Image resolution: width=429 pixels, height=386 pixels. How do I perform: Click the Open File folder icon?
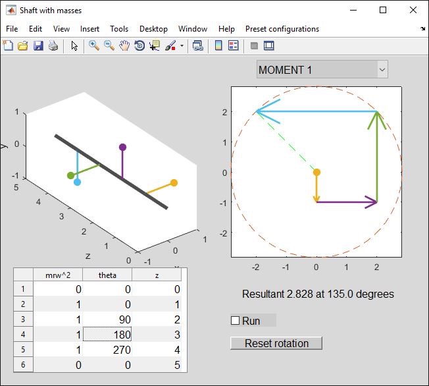pyautogui.click(x=22, y=46)
